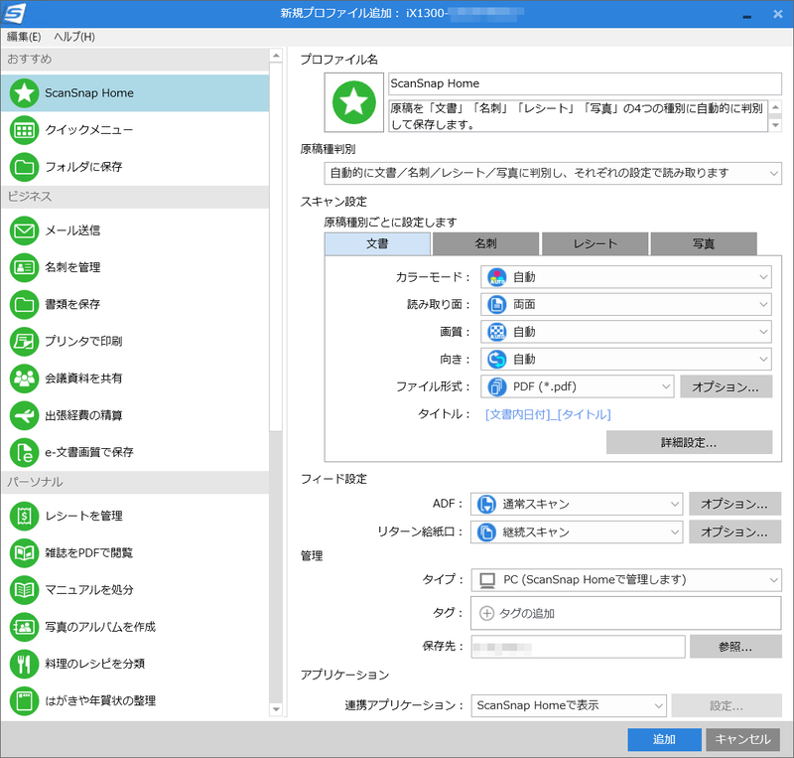Open the 原稿種判別 dropdown
This screenshot has height=758, width=794.
pyautogui.click(x=553, y=174)
